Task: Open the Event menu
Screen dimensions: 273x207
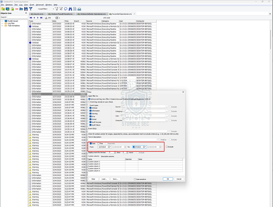Action: (32, 5)
